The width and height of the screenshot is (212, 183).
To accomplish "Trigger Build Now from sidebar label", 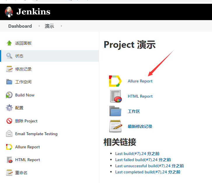I will [x=25, y=95].
